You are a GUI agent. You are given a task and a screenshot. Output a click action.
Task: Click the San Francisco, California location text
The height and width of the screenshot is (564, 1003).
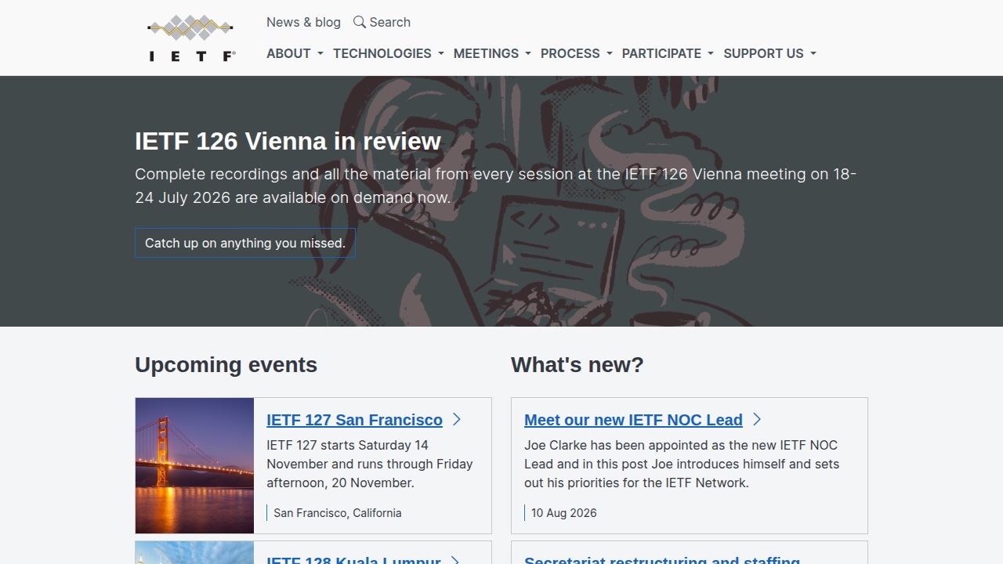pos(337,513)
